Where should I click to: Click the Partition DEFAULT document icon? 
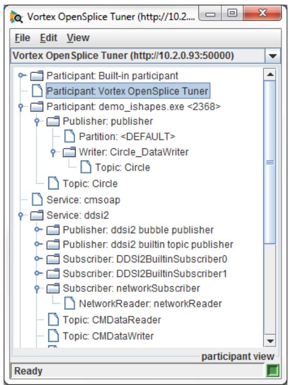tap(69, 136)
